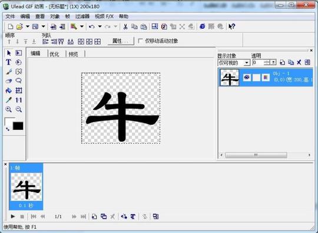Image resolution: width=318 pixels, height=233 pixels.
Task: Duplicate object icon in object panel
Action: coord(291,62)
